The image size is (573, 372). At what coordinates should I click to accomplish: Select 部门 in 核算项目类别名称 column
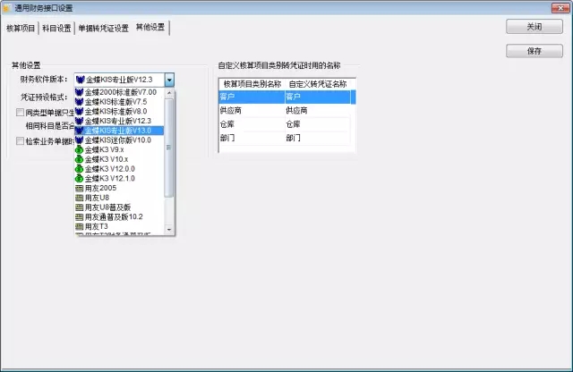pos(252,138)
